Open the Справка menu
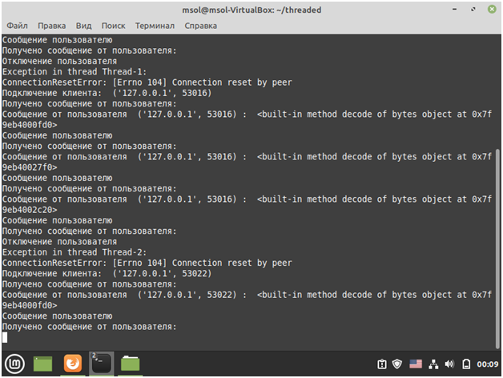Image resolution: width=503 pixels, height=378 pixels. point(200,26)
